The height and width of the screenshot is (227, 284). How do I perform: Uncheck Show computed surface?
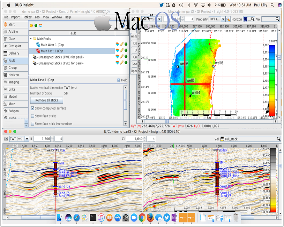[32, 108]
